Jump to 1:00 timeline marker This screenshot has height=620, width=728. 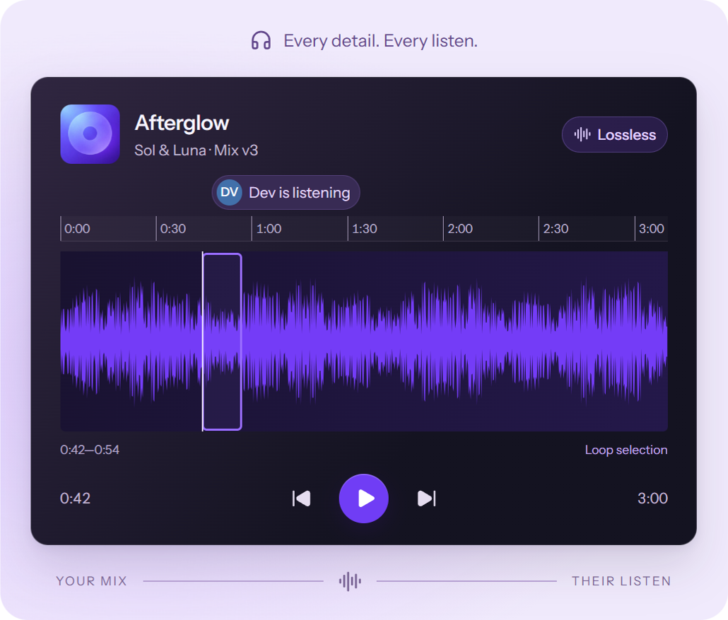[269, 229]
